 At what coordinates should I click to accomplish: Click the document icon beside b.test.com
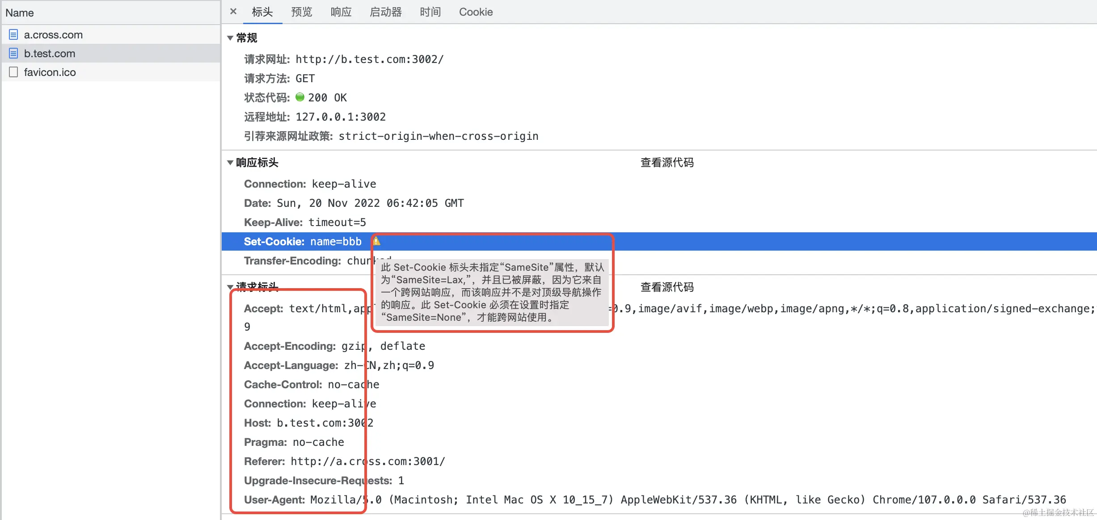[x=13, y=54]
